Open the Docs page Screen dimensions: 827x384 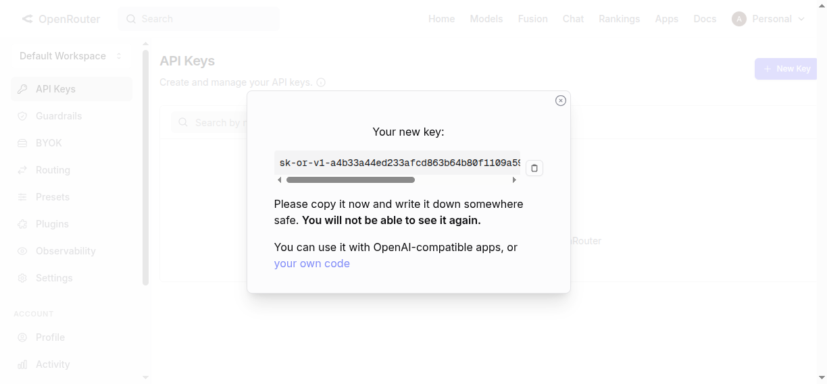pyautogui.click(x=705, y=19)
